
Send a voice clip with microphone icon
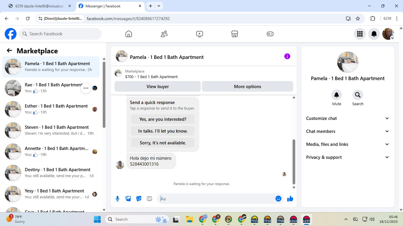118,199
